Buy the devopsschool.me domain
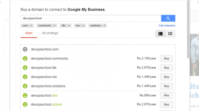 point(166,77)
